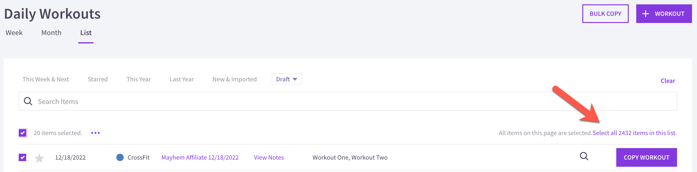This screenshot has height=172, width=697.
Task: Select the List tab
Action: click(x=86, y=33)
